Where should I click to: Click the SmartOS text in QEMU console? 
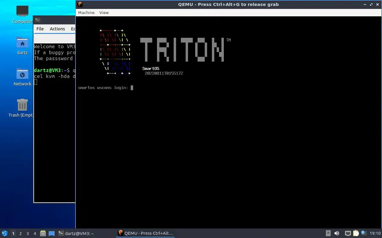pyautogui.click(x=151, y=68)
